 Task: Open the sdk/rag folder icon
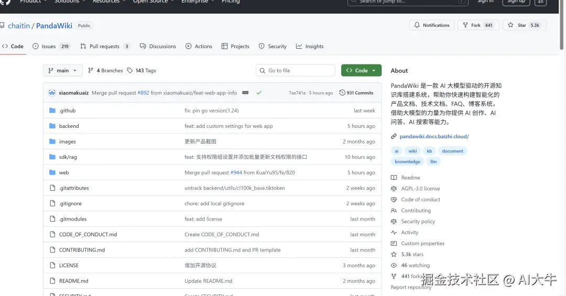[52, 157]
